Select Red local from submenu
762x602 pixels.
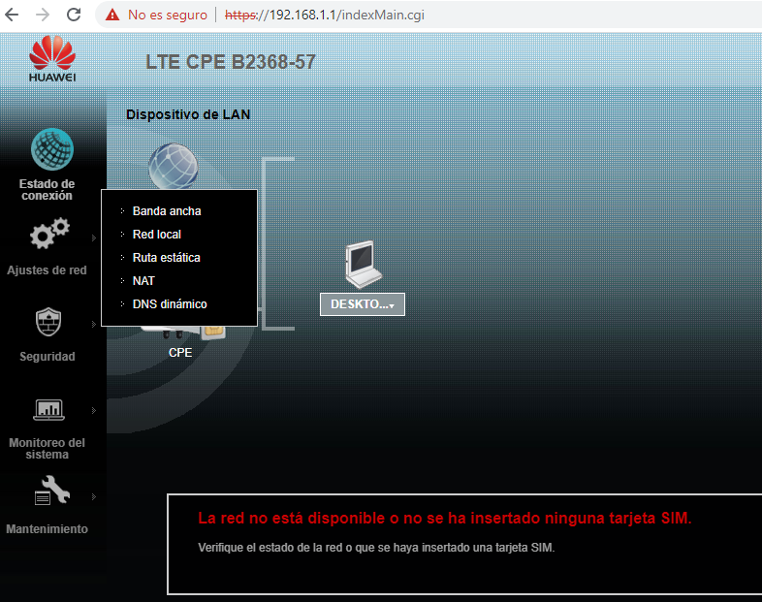point(156,235)
